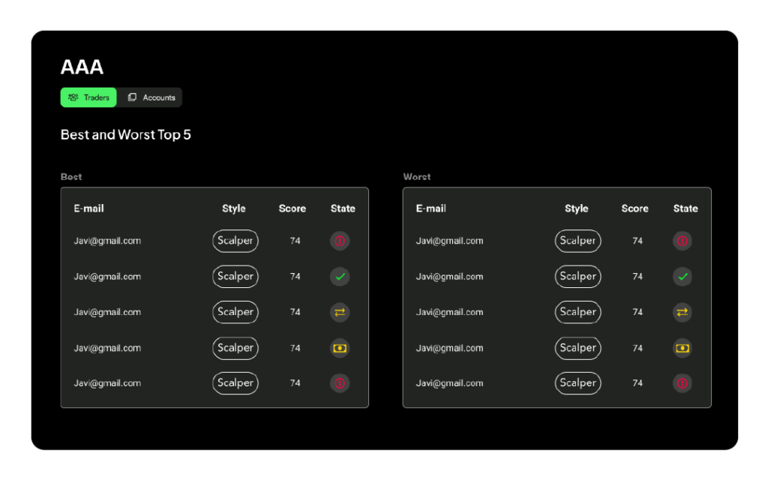Click the red alert icon in Best table's first row
This screenshot has height=480, width=768.
[340, 241]
